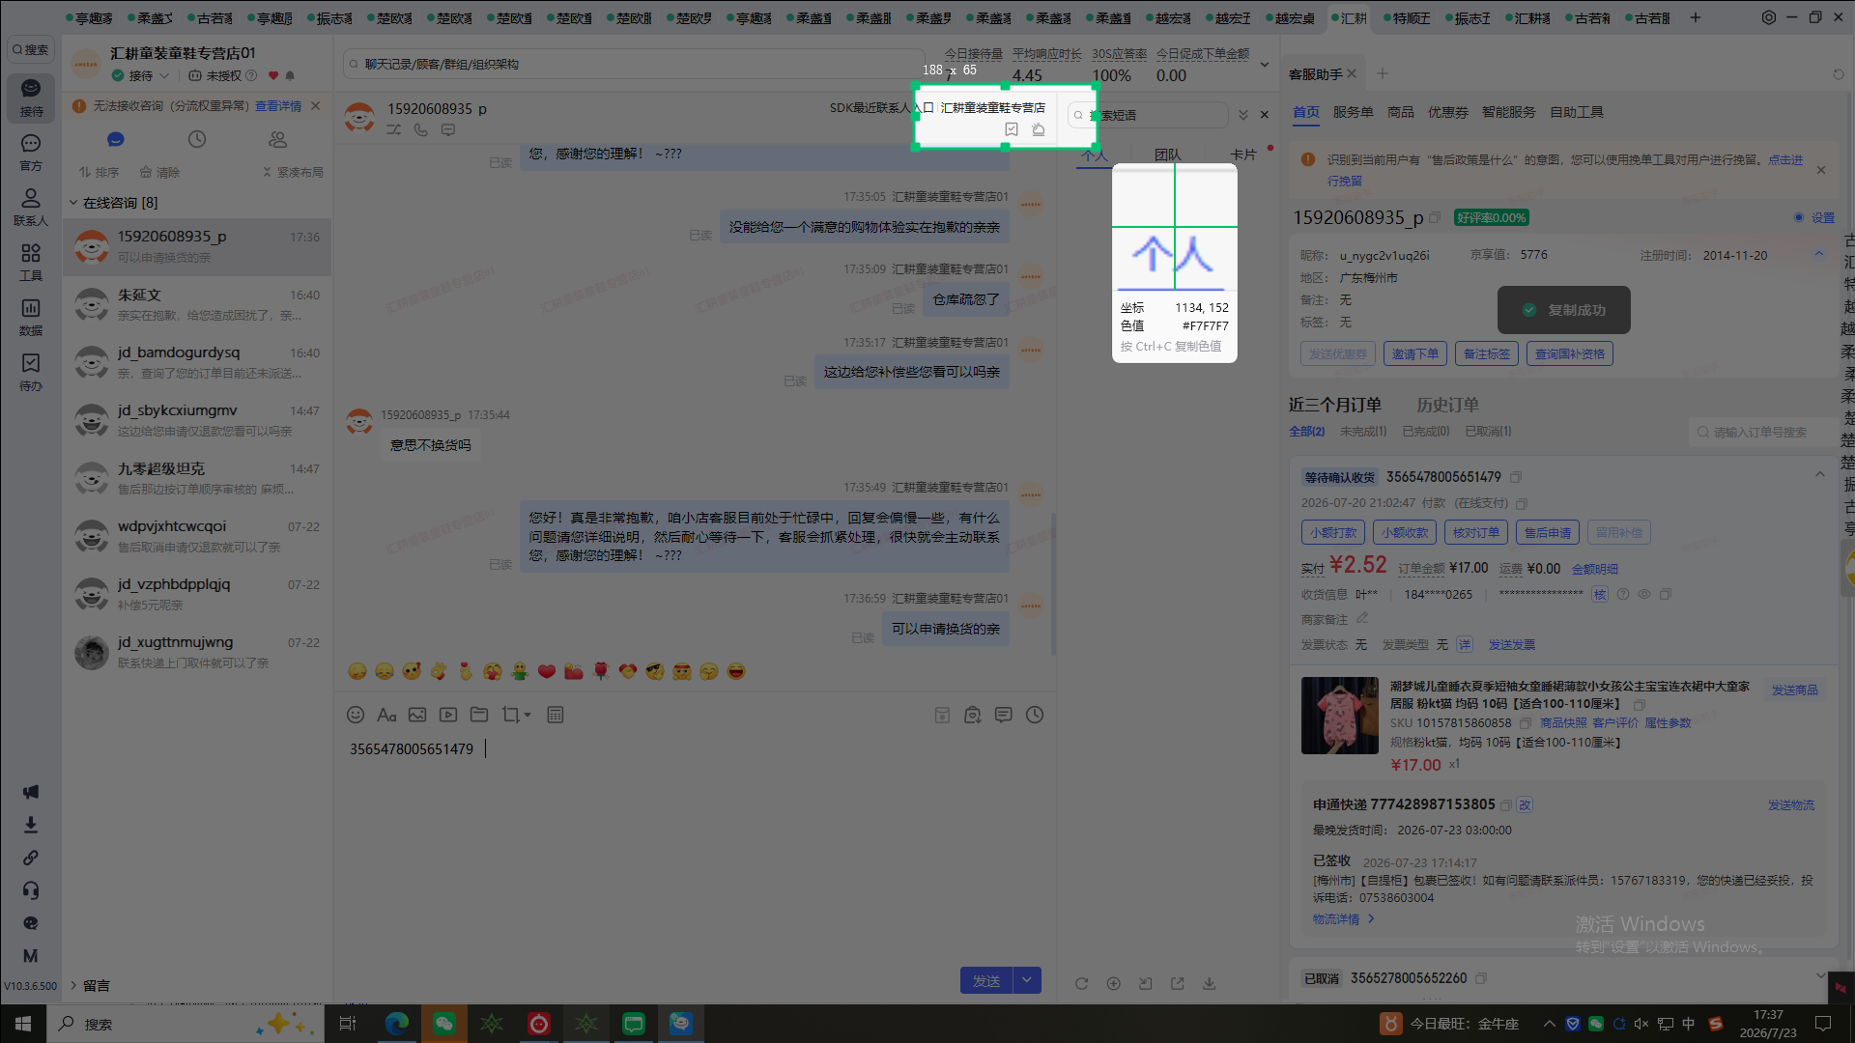Click the link chain icon in the sidebar
Screen dimensions: 1855x1043
click(x=31, y=858)
